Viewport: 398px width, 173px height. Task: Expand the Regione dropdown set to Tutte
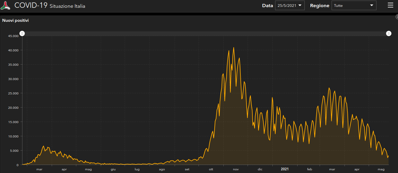point(354,6)
